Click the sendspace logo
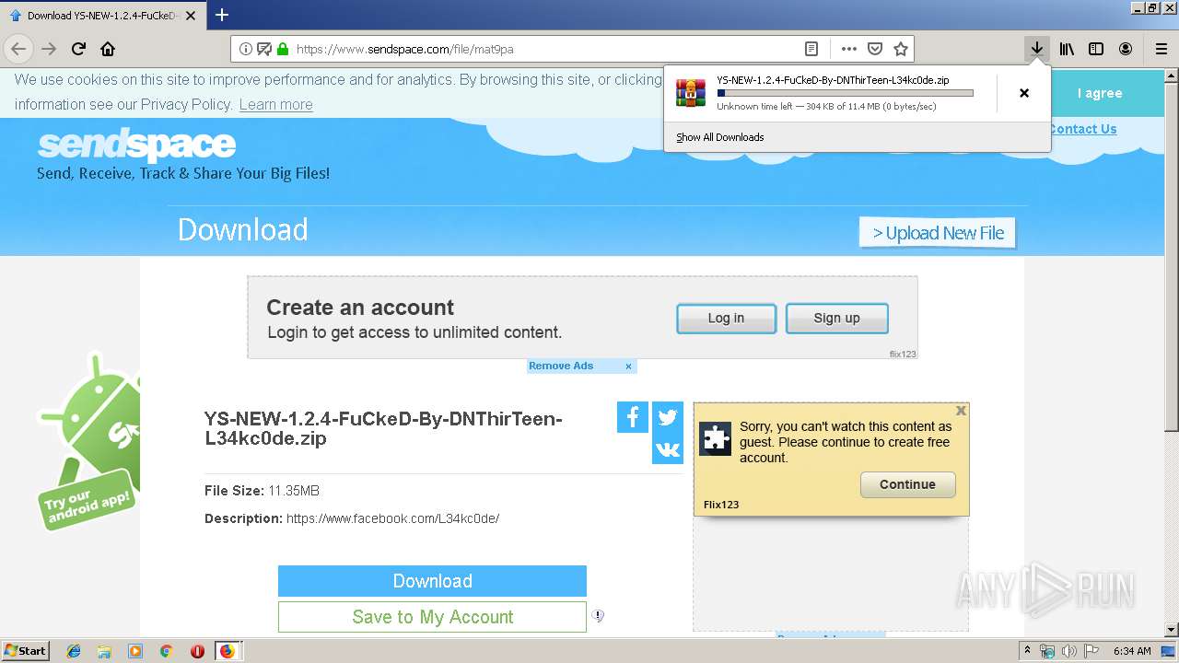 tap(136, 145)
